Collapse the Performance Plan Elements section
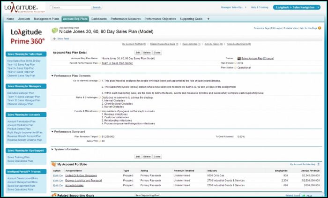The width and height of the screenshot is (328, 198). click(x=52, y=76)
